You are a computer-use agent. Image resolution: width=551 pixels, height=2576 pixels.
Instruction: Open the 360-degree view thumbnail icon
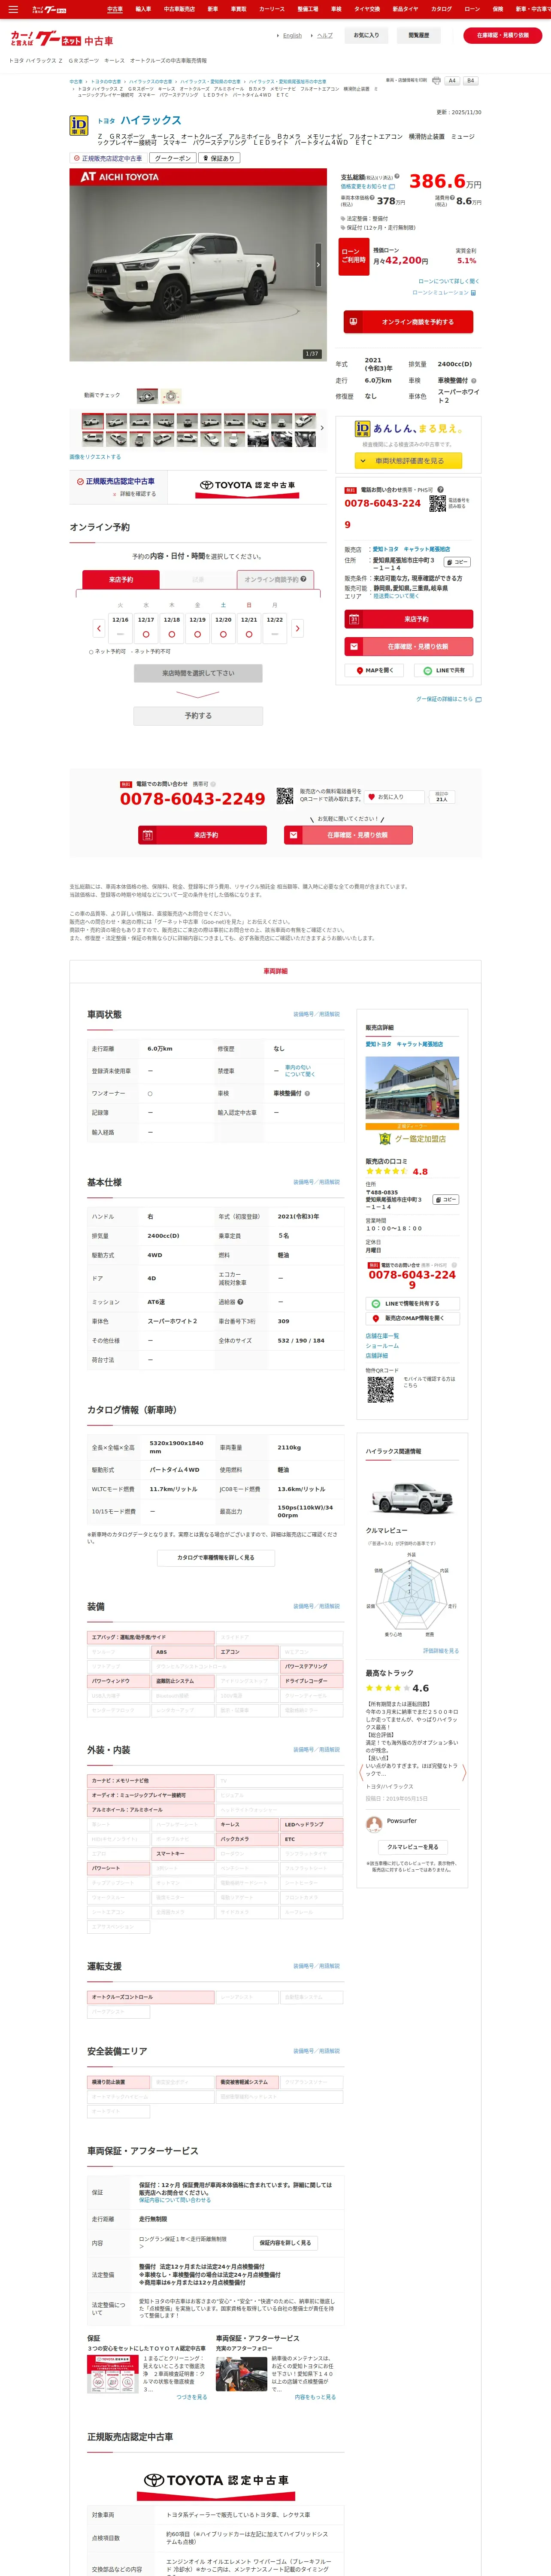171,396
